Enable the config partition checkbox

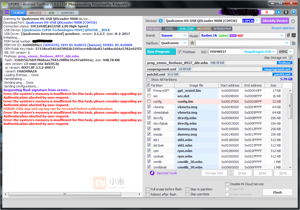coord(149,102)
